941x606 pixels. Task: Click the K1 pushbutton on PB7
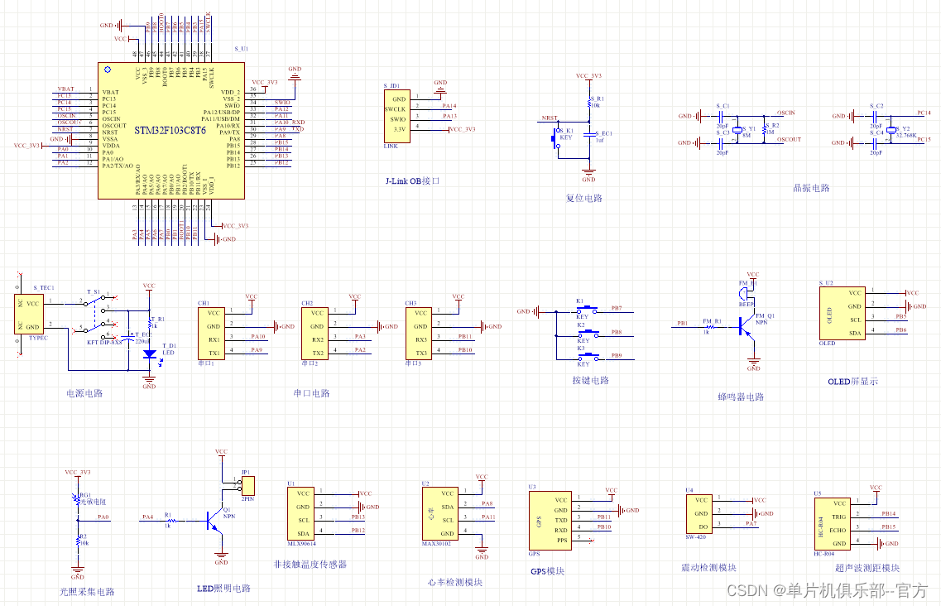point(587,310)
